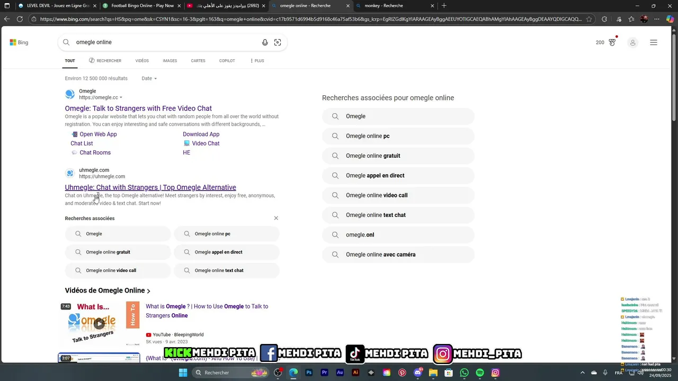This screenshot has width=678, height=381.
Task: Open the Copilot icon in Edge toolbar
Action: coord(670,19)
